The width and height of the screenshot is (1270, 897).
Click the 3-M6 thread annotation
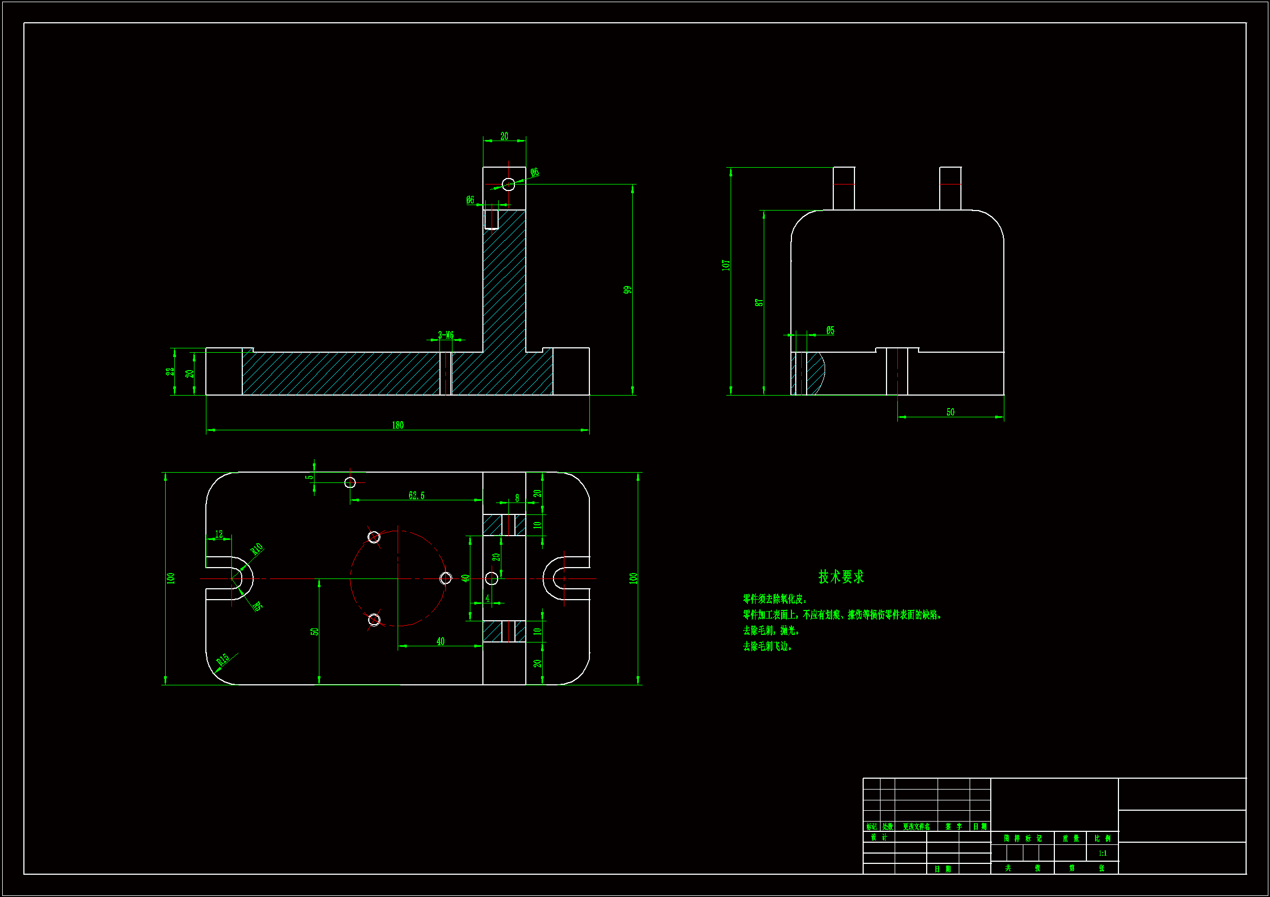[x=446, y=335]
